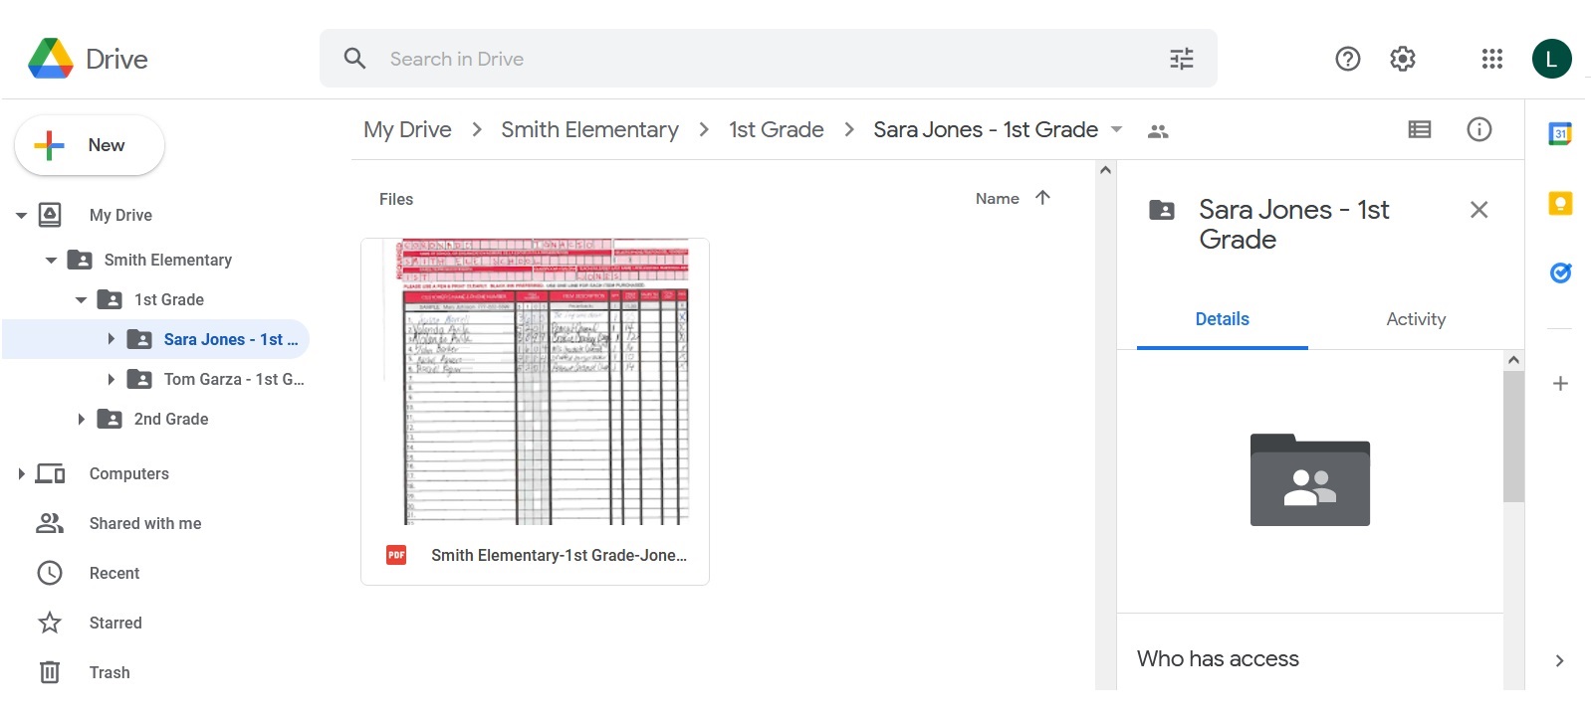Select 2nd Grade folder in sidebar
The height and width of the screenshot is (718, 1591).
pos(170,419)
